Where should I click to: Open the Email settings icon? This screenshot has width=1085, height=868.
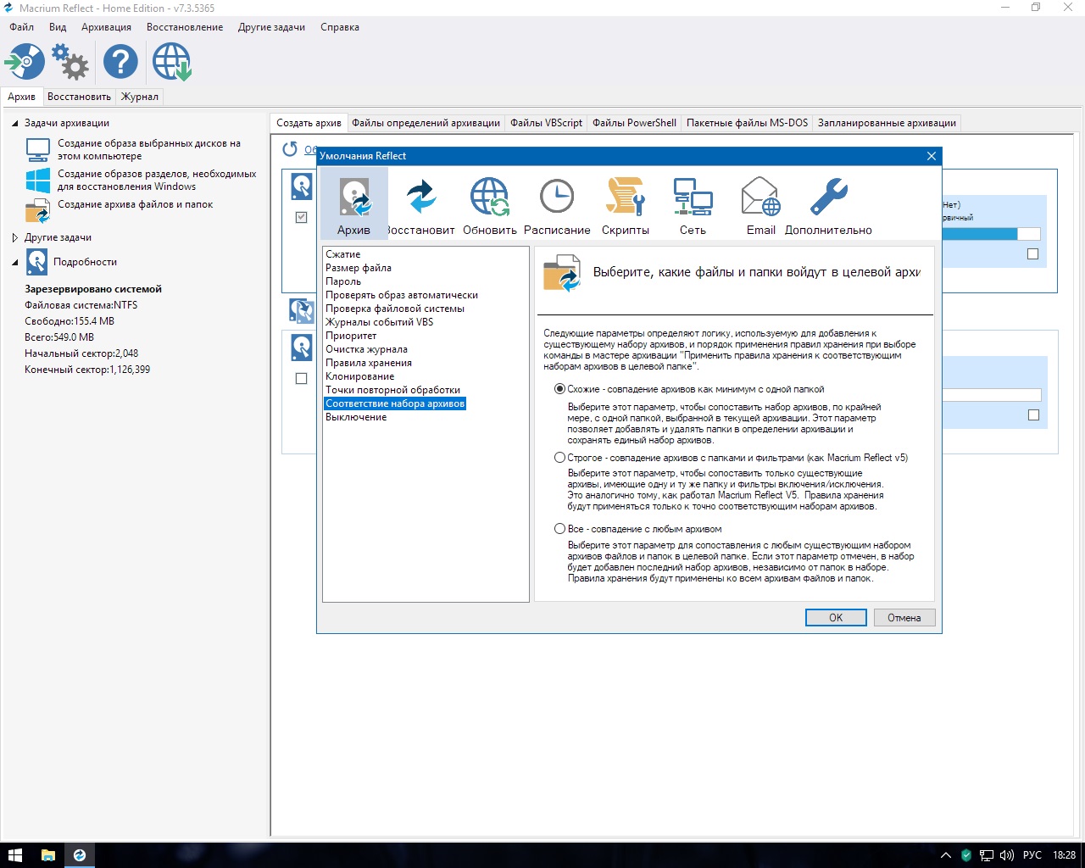[x=760, y=205]
